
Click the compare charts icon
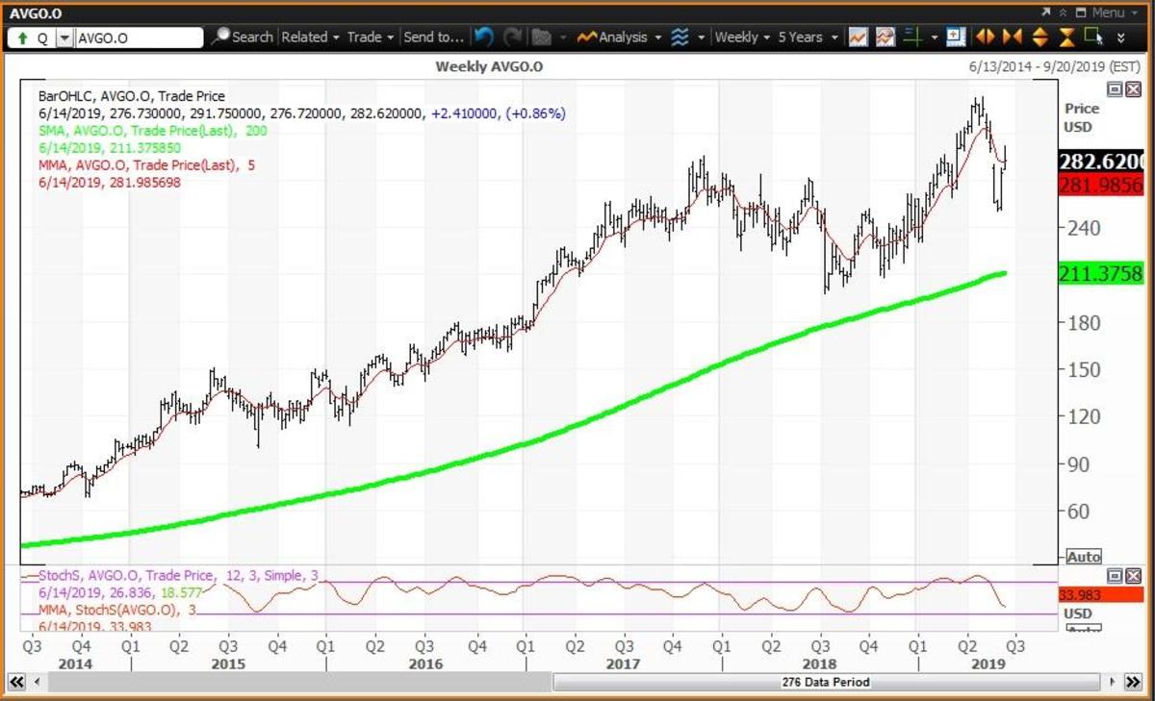[886, 38]
